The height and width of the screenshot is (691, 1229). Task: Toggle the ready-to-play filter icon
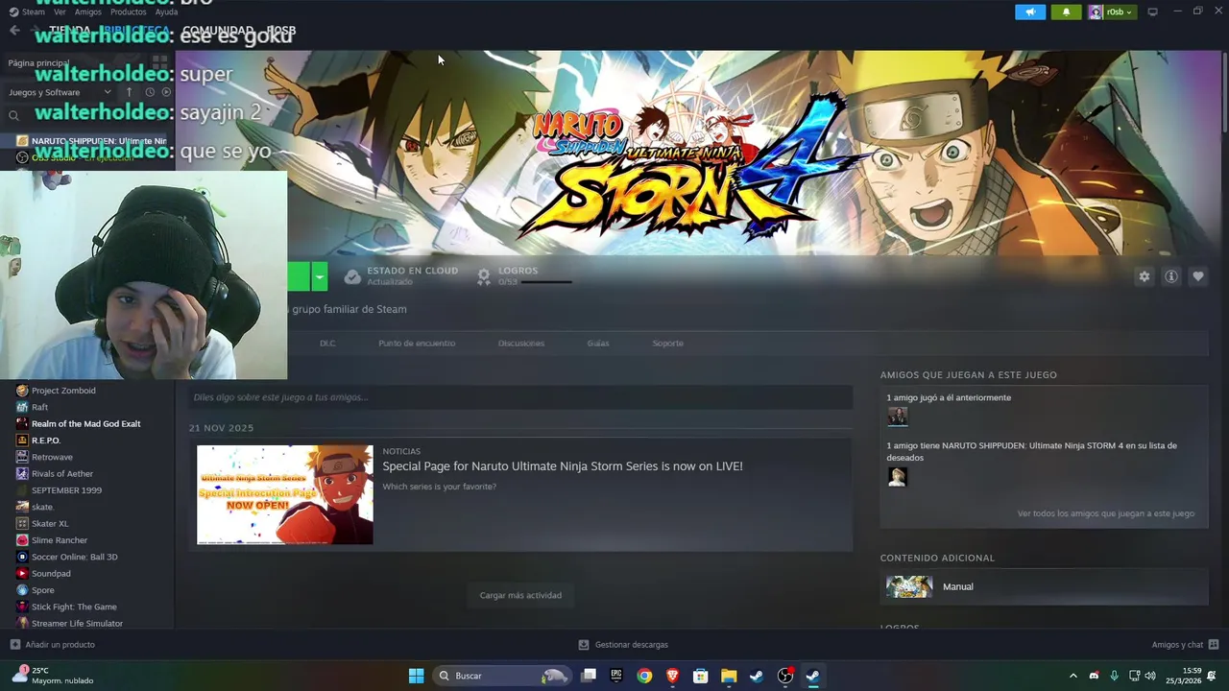[166, 92]
